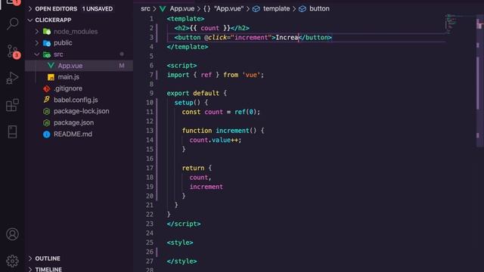Click the opening <style> tag
484x272 pixels.
tap(180, 243)
